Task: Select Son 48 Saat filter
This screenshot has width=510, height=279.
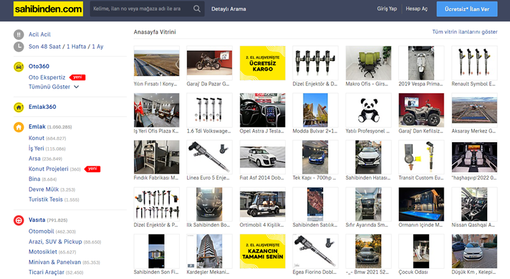Action: point(45,46)
